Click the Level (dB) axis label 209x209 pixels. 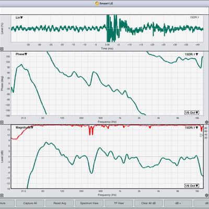[2, 157]
